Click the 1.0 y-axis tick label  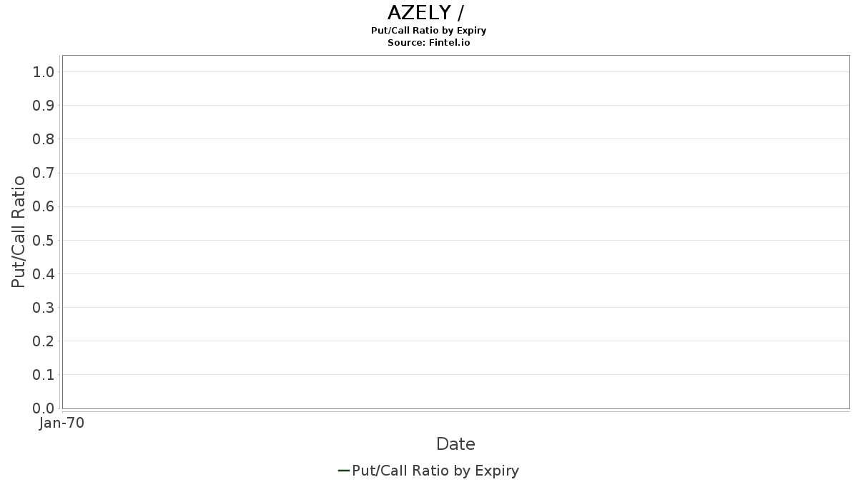(x=44, y=71)
